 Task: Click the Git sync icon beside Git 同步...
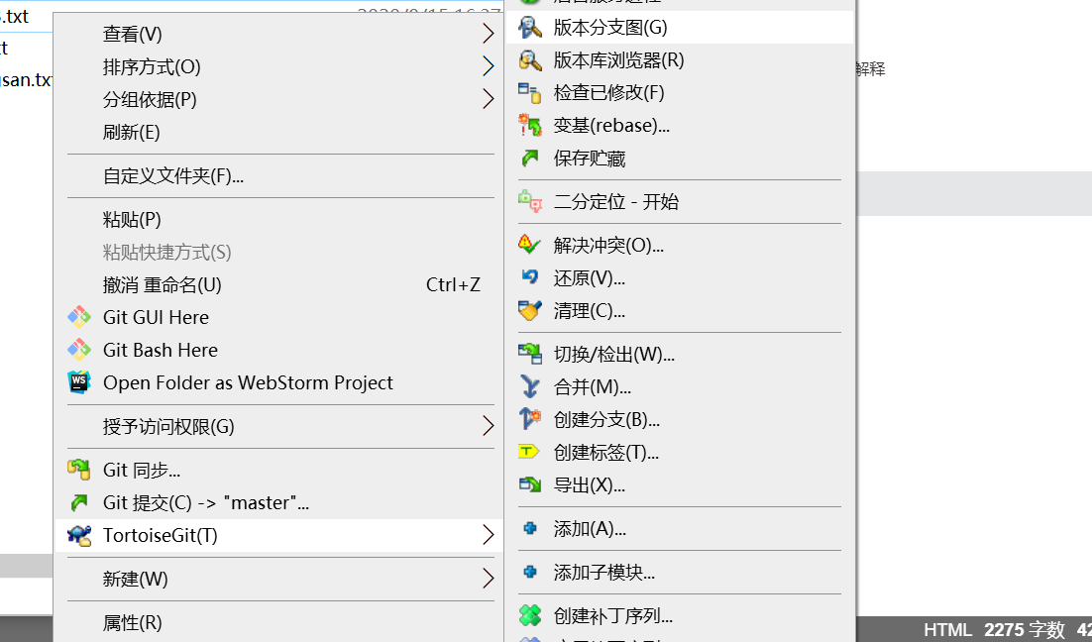[x=78, y=470]
